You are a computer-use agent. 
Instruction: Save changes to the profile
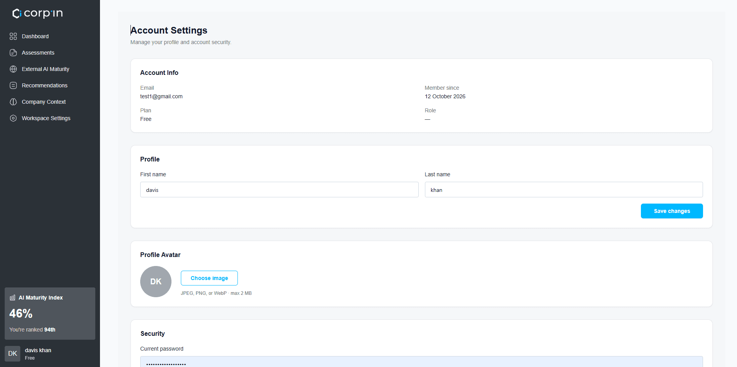(672, 211)
